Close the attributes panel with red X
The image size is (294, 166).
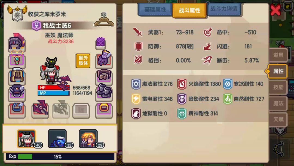275,10
